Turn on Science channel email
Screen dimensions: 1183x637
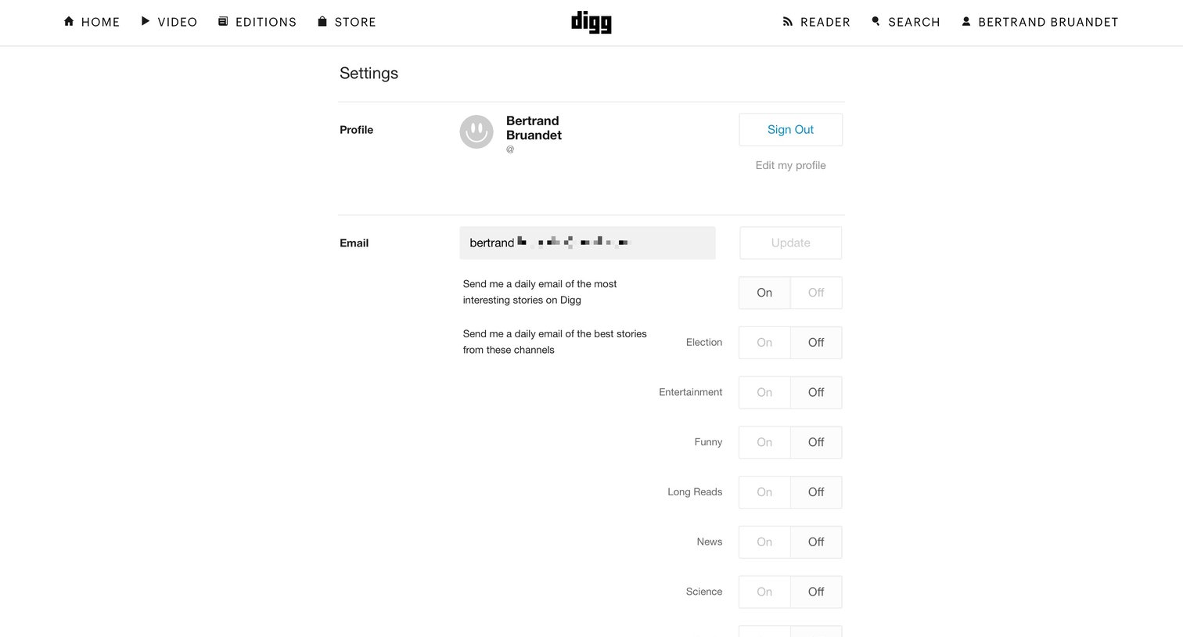tap(764, 592)
